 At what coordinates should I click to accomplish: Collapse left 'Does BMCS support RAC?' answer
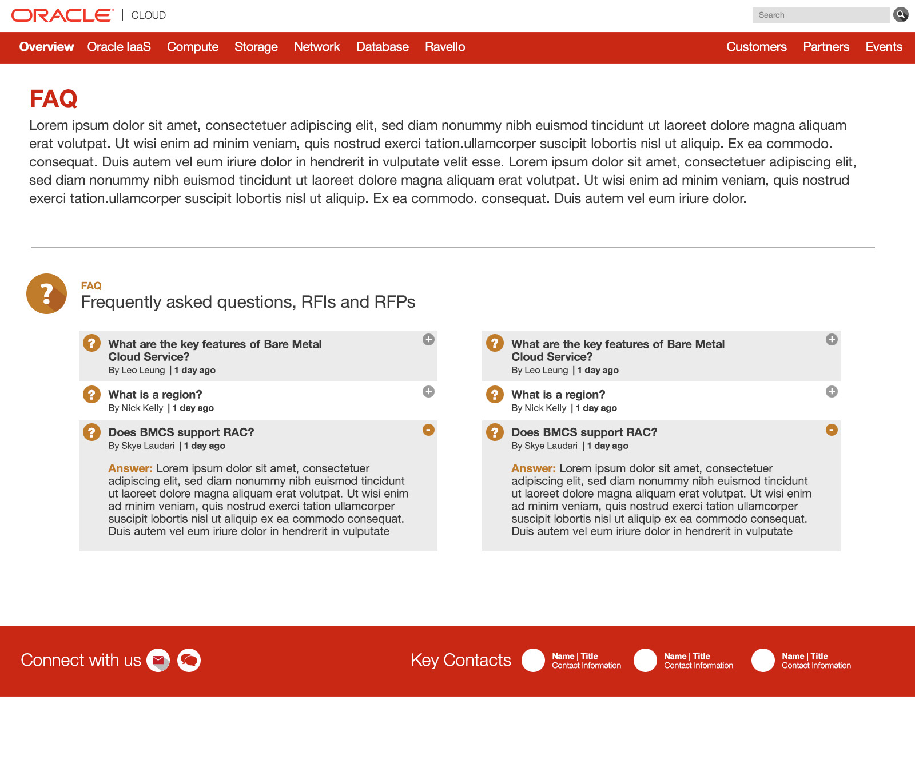click(x=428, y=430)
